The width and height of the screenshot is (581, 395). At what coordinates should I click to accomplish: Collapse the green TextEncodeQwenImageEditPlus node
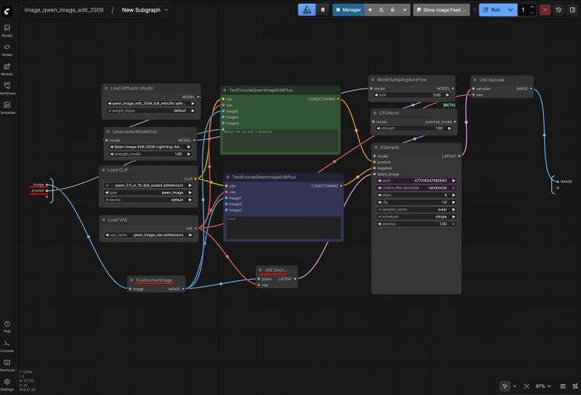pos(224,90)
